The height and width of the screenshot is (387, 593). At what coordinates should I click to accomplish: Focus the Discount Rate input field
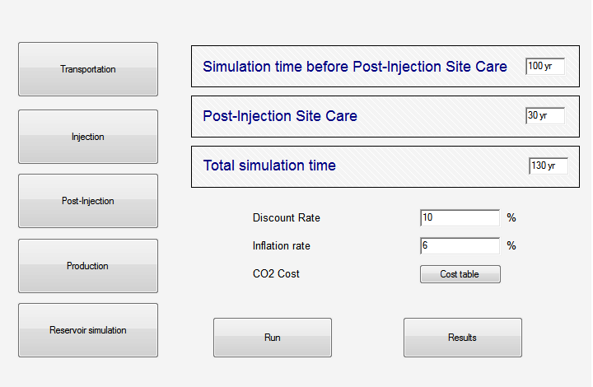[x=460, y=217]
